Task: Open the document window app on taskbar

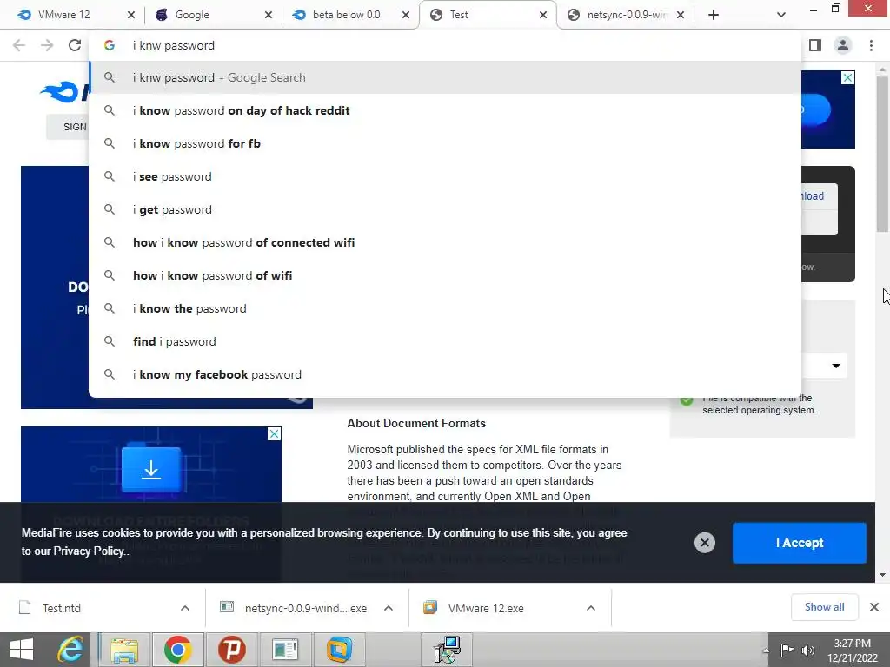Action: click(285, 650)
